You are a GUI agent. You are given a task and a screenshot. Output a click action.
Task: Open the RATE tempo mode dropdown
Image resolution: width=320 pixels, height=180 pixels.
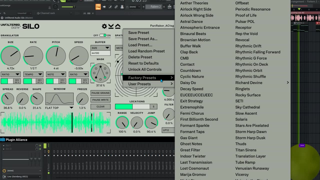[x=33, y=74]
